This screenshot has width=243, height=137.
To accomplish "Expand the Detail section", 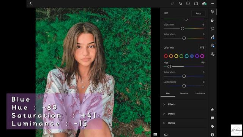I will 184,114.
